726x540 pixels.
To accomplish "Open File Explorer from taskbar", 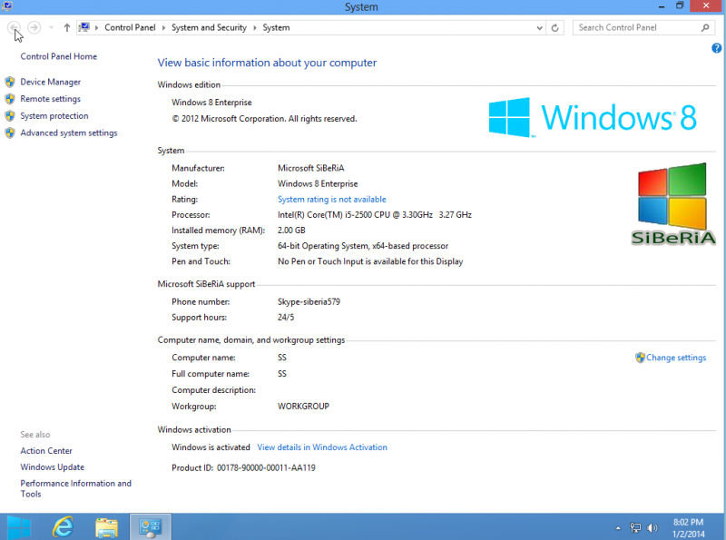I will point(106,527).
